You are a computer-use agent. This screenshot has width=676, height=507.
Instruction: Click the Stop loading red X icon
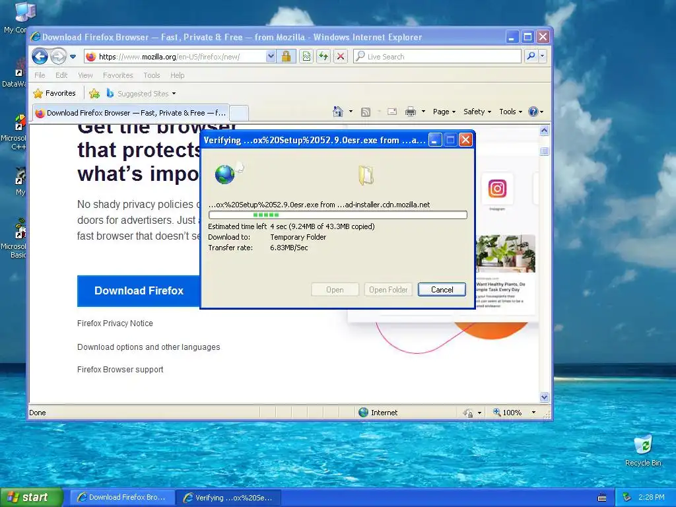pos(341,57)
